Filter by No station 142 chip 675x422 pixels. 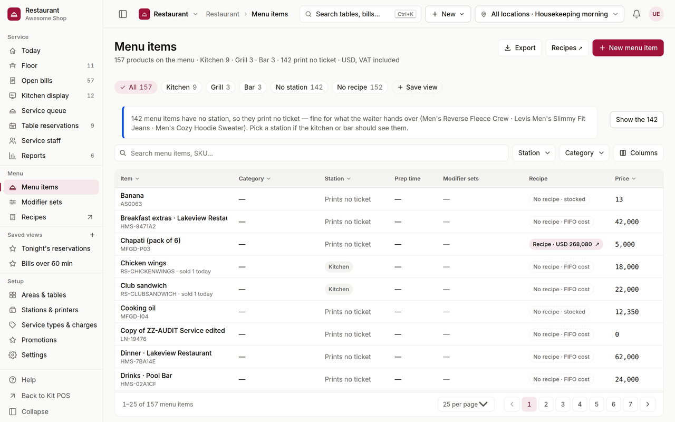299,88
